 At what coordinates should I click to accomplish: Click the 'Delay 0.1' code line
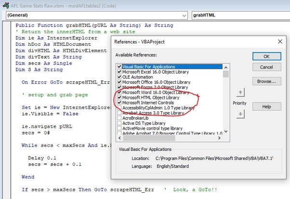pos(42,158)
